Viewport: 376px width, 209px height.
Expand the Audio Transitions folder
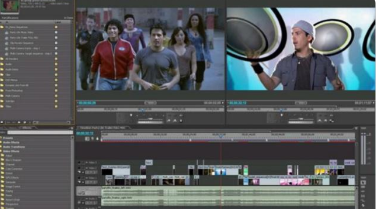(15, 146)
